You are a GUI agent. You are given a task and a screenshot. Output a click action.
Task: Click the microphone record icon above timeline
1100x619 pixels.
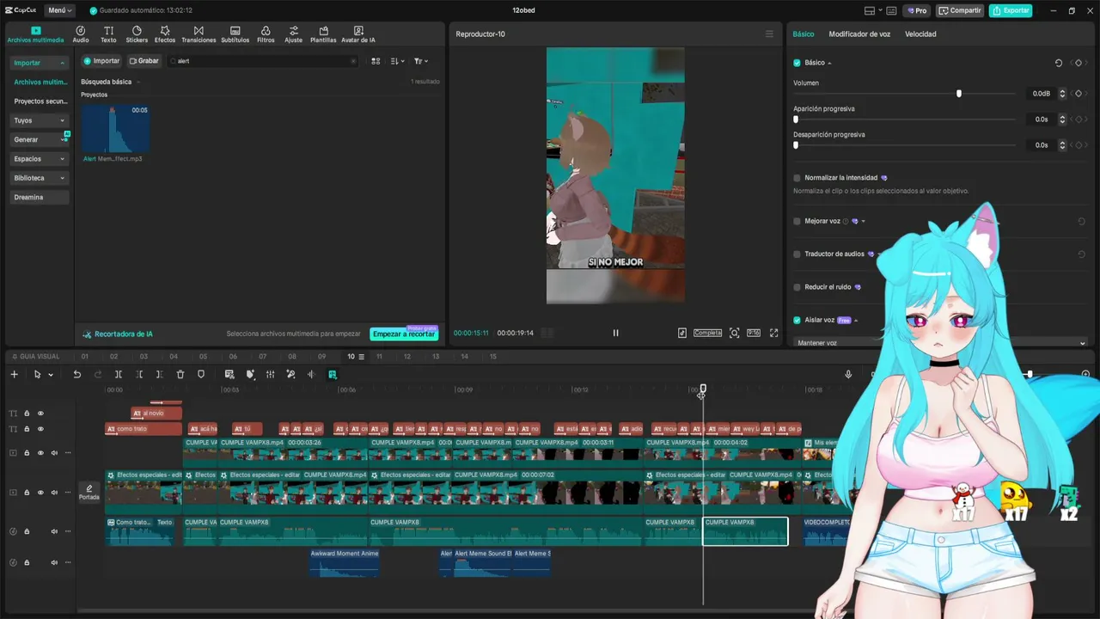848,374
